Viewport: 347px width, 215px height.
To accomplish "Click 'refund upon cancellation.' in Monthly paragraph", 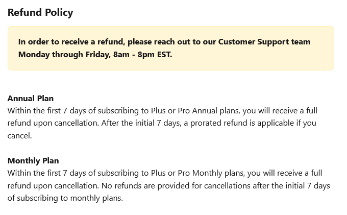I will pyautogui.click(x=53, y=185).
